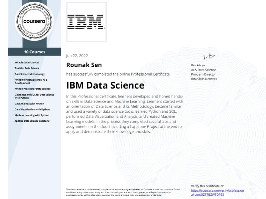Screen dimensions: 266x199
Task: Click the name 'Rounak Sen'
Action: pyautogui.click(x=84, y=65)
